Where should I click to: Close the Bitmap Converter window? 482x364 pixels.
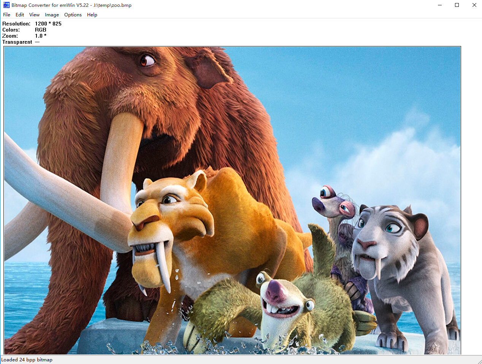pos(474,5)
